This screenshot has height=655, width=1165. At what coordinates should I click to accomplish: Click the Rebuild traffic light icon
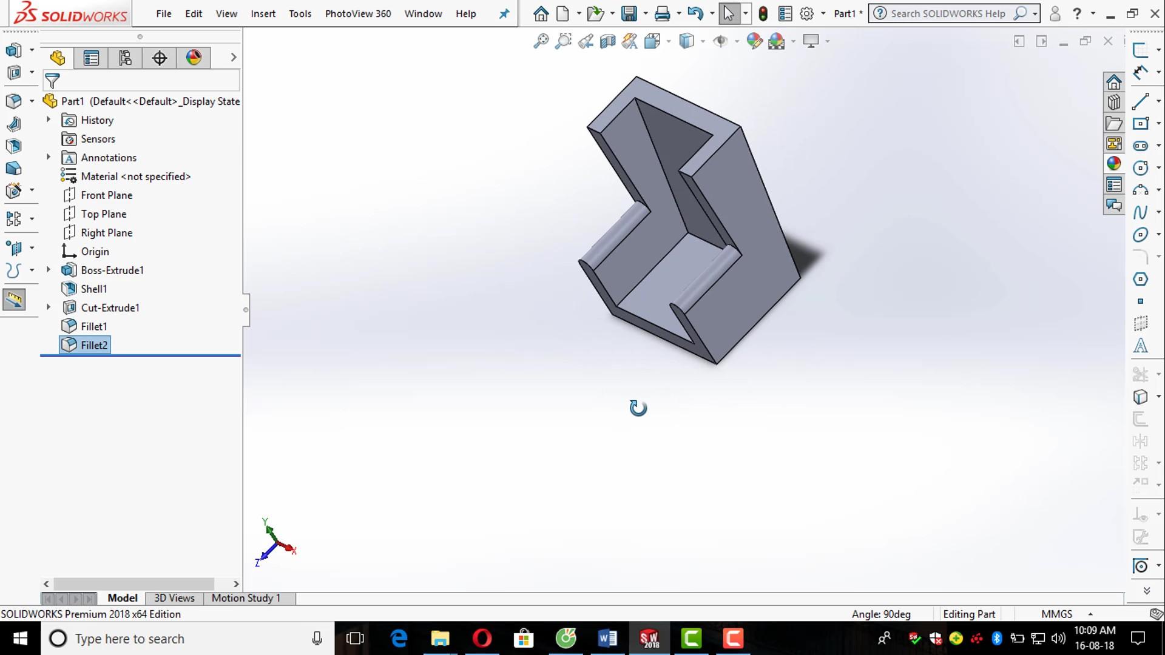763,13
